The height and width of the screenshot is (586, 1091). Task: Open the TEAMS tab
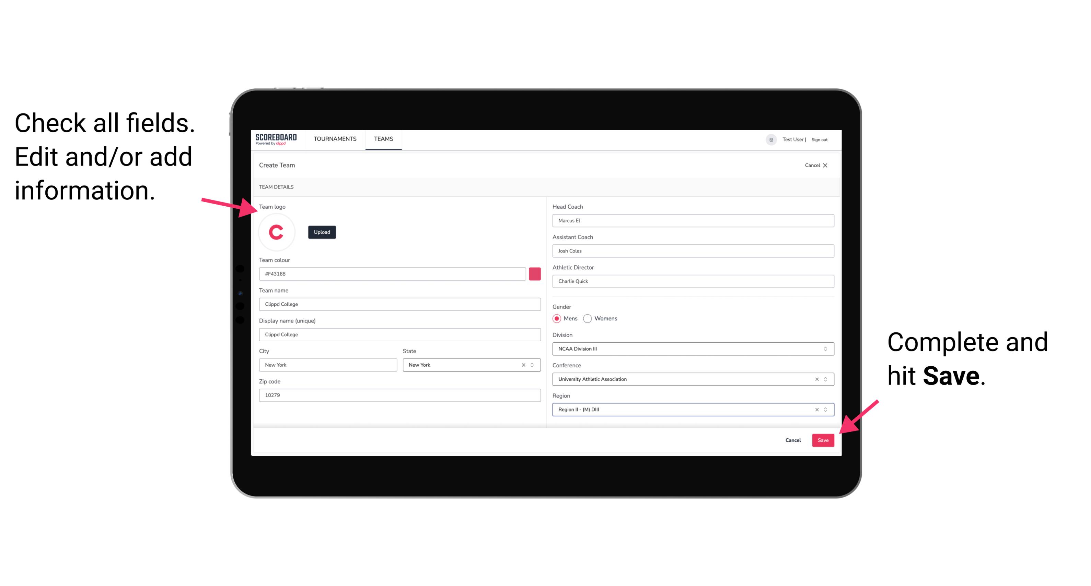383,138
